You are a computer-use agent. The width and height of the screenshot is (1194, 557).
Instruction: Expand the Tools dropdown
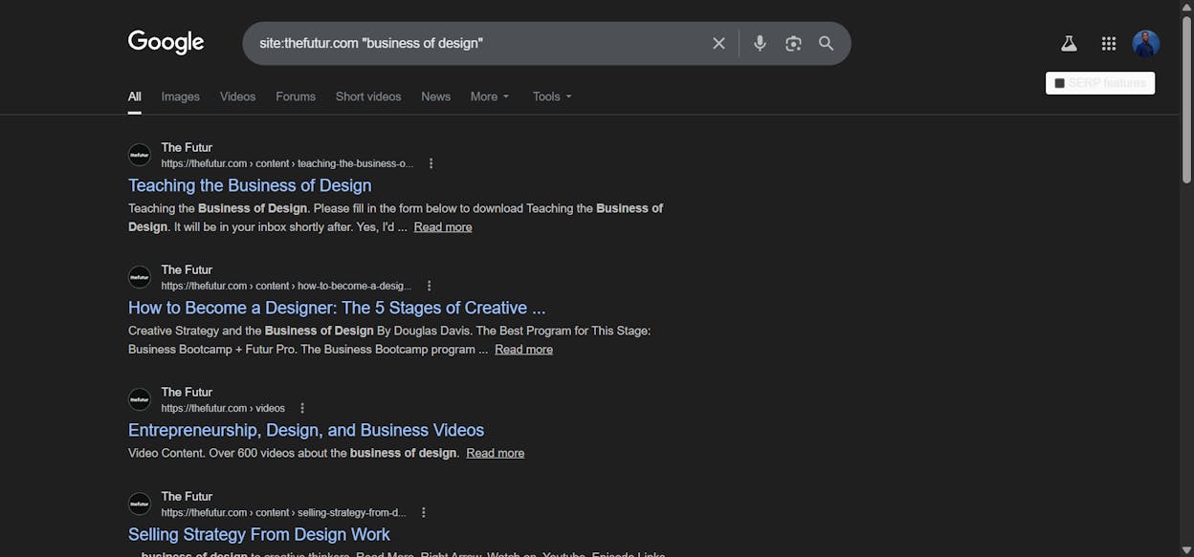coord(552,96)
